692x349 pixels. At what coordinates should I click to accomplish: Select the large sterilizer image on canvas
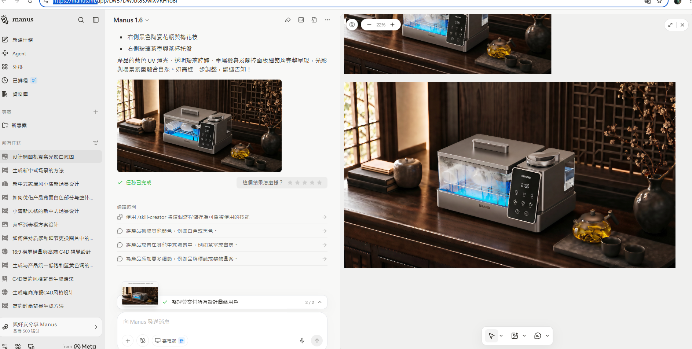[x=510, y=175]
